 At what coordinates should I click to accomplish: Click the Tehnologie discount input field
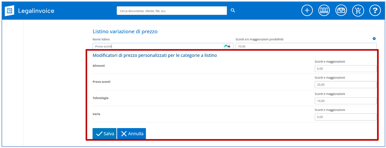click(x=345, y=101)
